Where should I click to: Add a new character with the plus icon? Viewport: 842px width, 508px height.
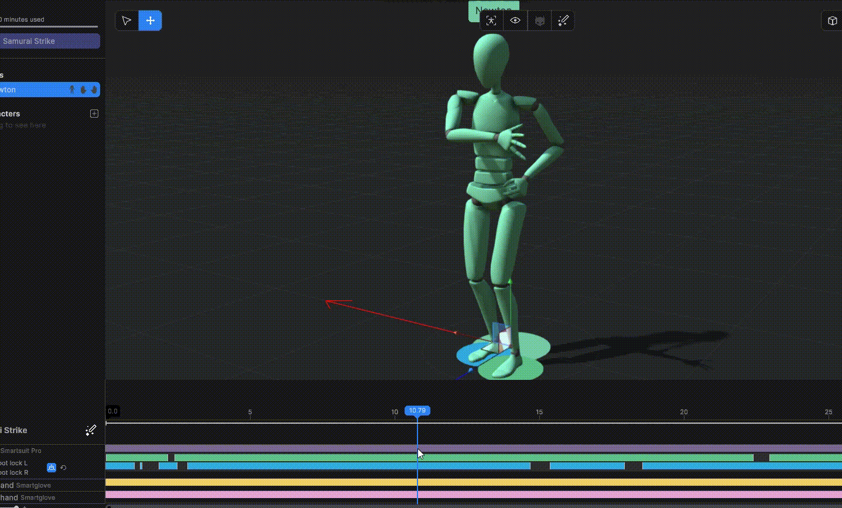94,114
